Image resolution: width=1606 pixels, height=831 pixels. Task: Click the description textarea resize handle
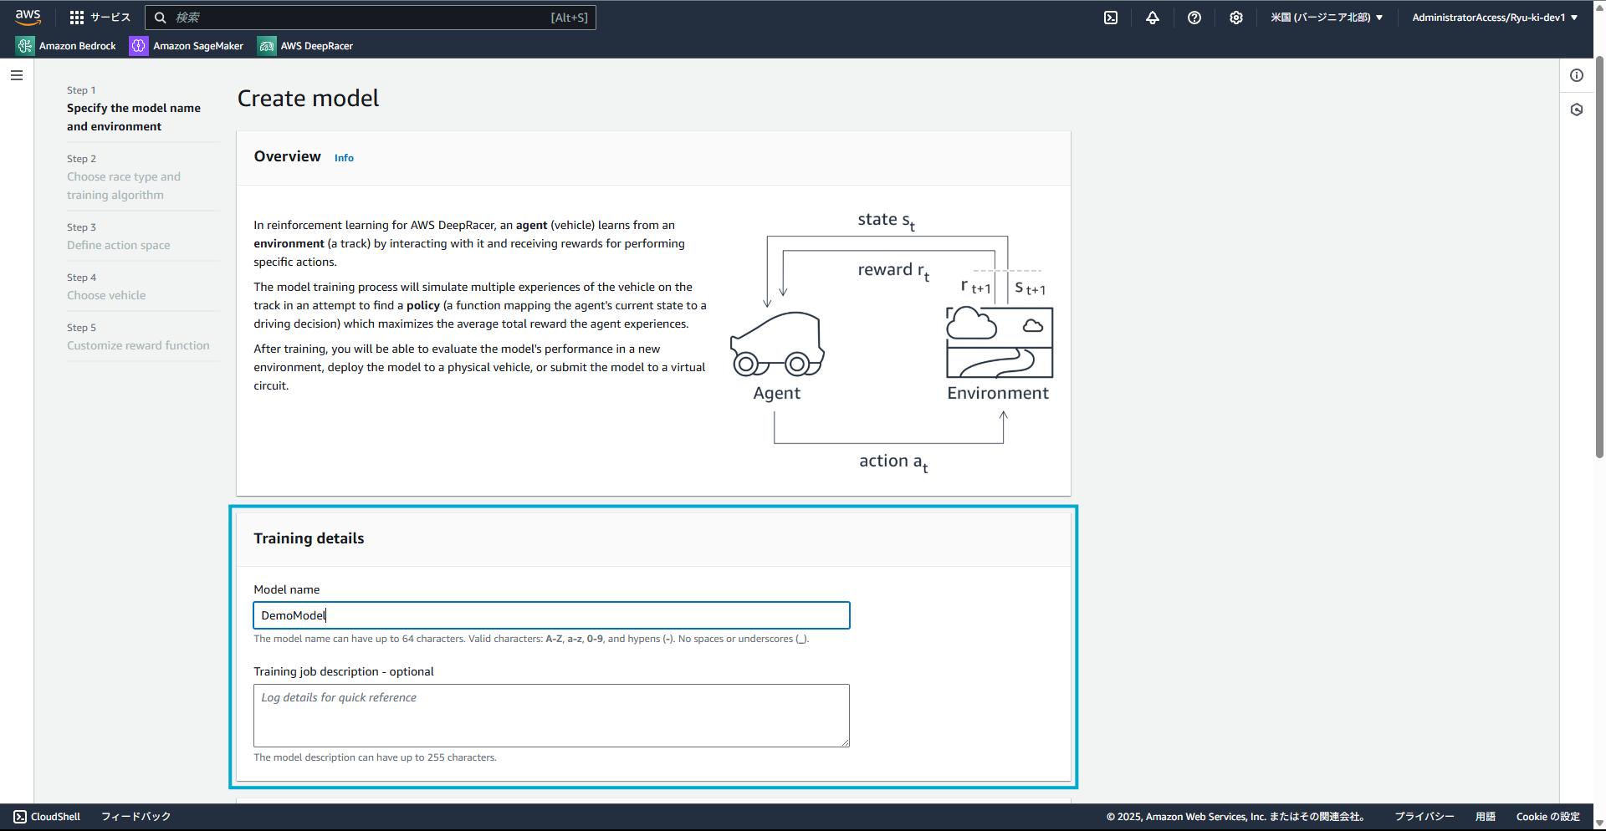(845, 742)
